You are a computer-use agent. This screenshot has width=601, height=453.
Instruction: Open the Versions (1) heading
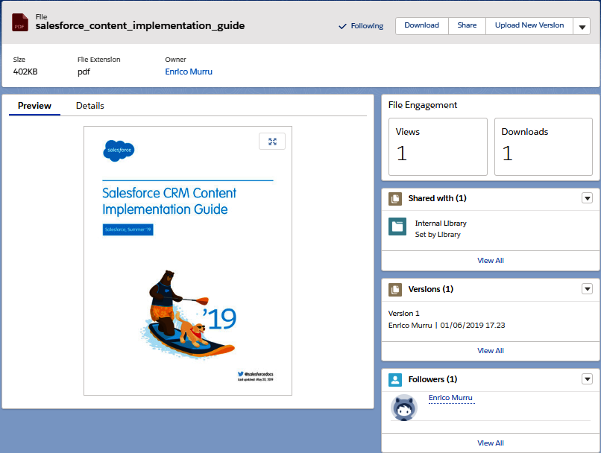431,289
